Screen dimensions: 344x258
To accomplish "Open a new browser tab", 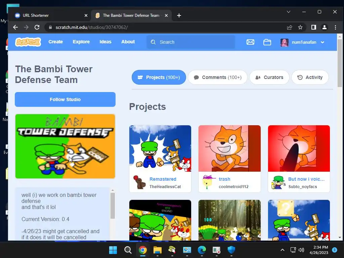I will [x=179, y=15].
